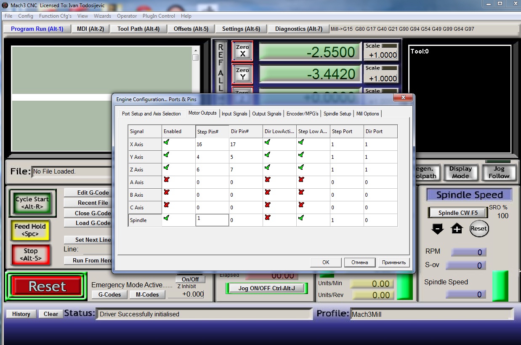Image resolution: width=521 pixels, height=345 pixels.
Task: Enable the B Axis red cross
Action: (x=166, y=193)
